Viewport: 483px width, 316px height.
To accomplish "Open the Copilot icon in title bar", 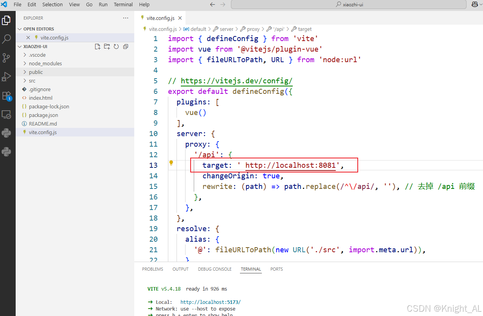I will pos(475,5).
